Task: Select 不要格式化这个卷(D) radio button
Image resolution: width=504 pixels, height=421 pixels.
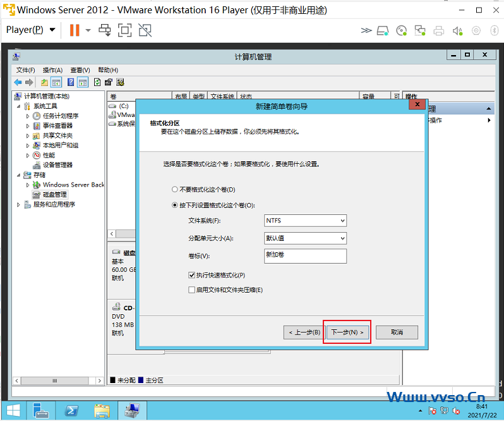Action: [x=175, y=190]
